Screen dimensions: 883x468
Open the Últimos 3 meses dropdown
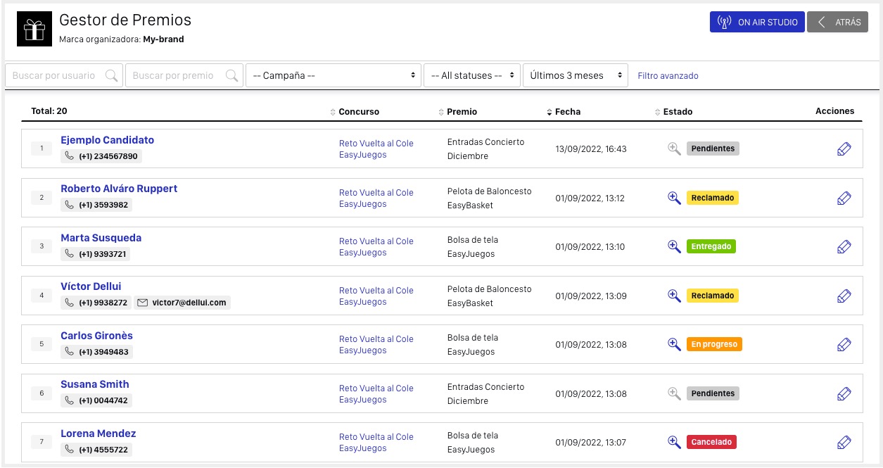point(575,76)
